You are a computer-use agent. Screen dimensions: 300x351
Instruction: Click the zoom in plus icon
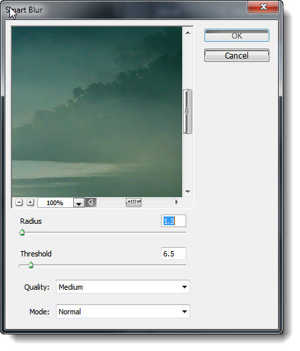tap(30, 202)
